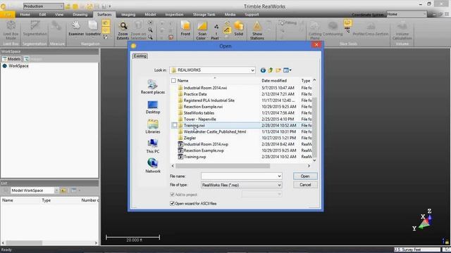Select Industrial Room 2014.rwp file
The width and height of the screenshot is (451, 253).
pyautogui.click(x=206, y=144)
